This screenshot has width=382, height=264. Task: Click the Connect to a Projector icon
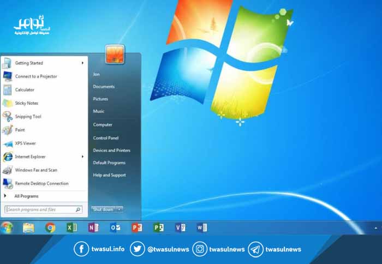[7, 76]
